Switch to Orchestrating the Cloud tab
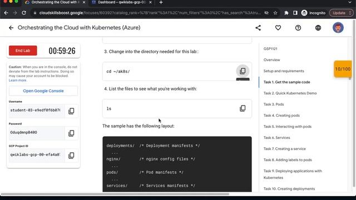356x200 pixels. click(x=55, y=2)
